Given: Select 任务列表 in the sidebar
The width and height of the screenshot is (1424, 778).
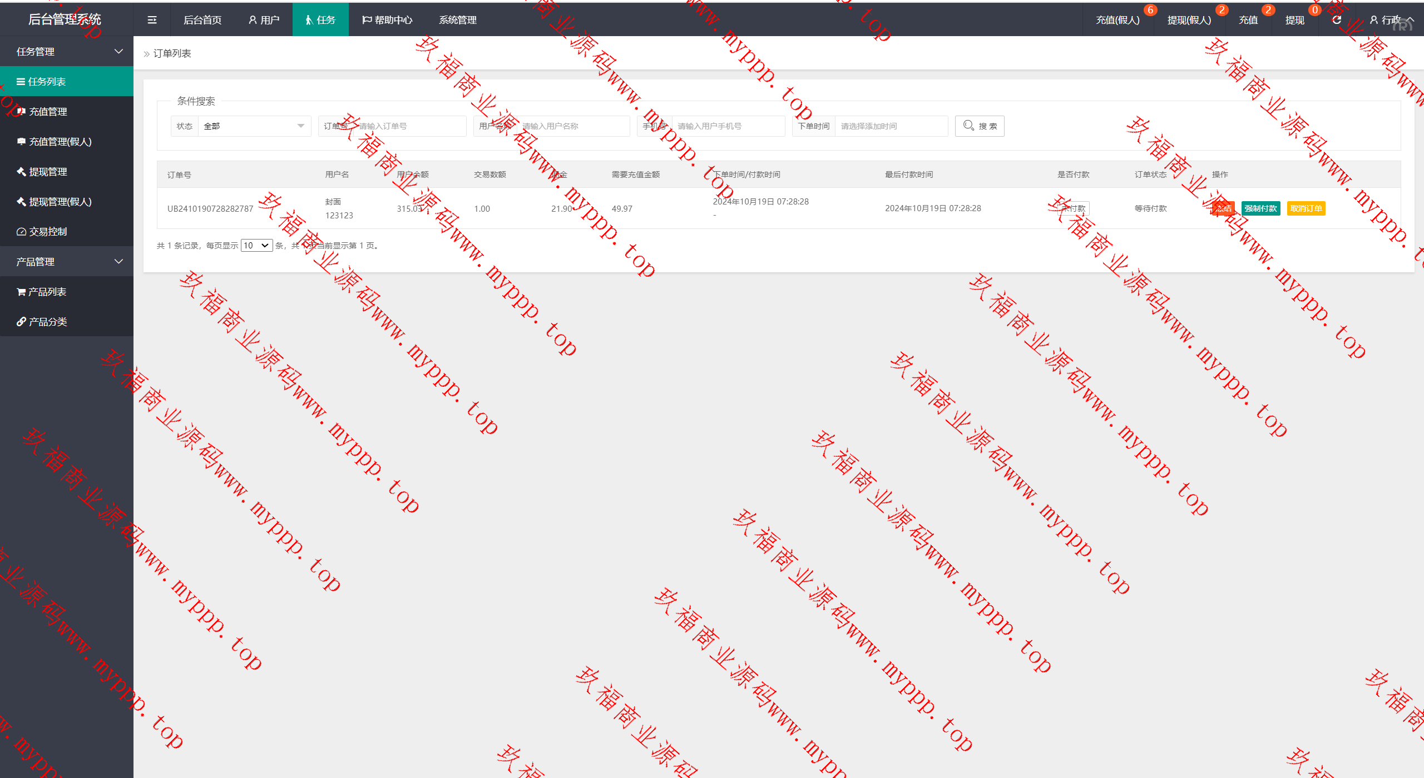Looking at the screenshot, I should [47, 82].
